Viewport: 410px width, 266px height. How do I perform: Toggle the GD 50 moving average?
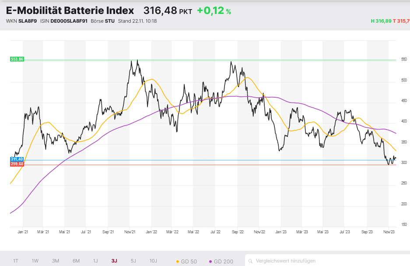coord(186,261)
